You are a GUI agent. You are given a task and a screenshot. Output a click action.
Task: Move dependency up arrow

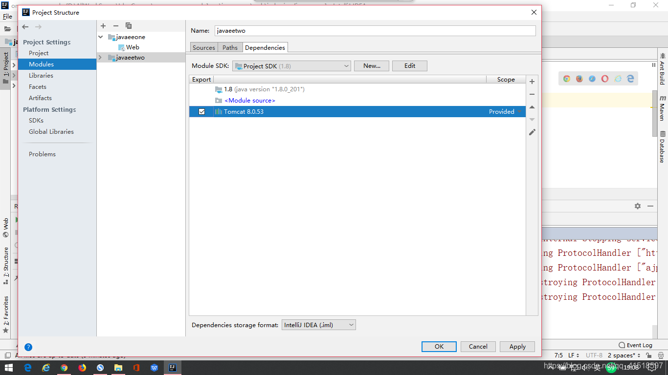coord(532,107)
